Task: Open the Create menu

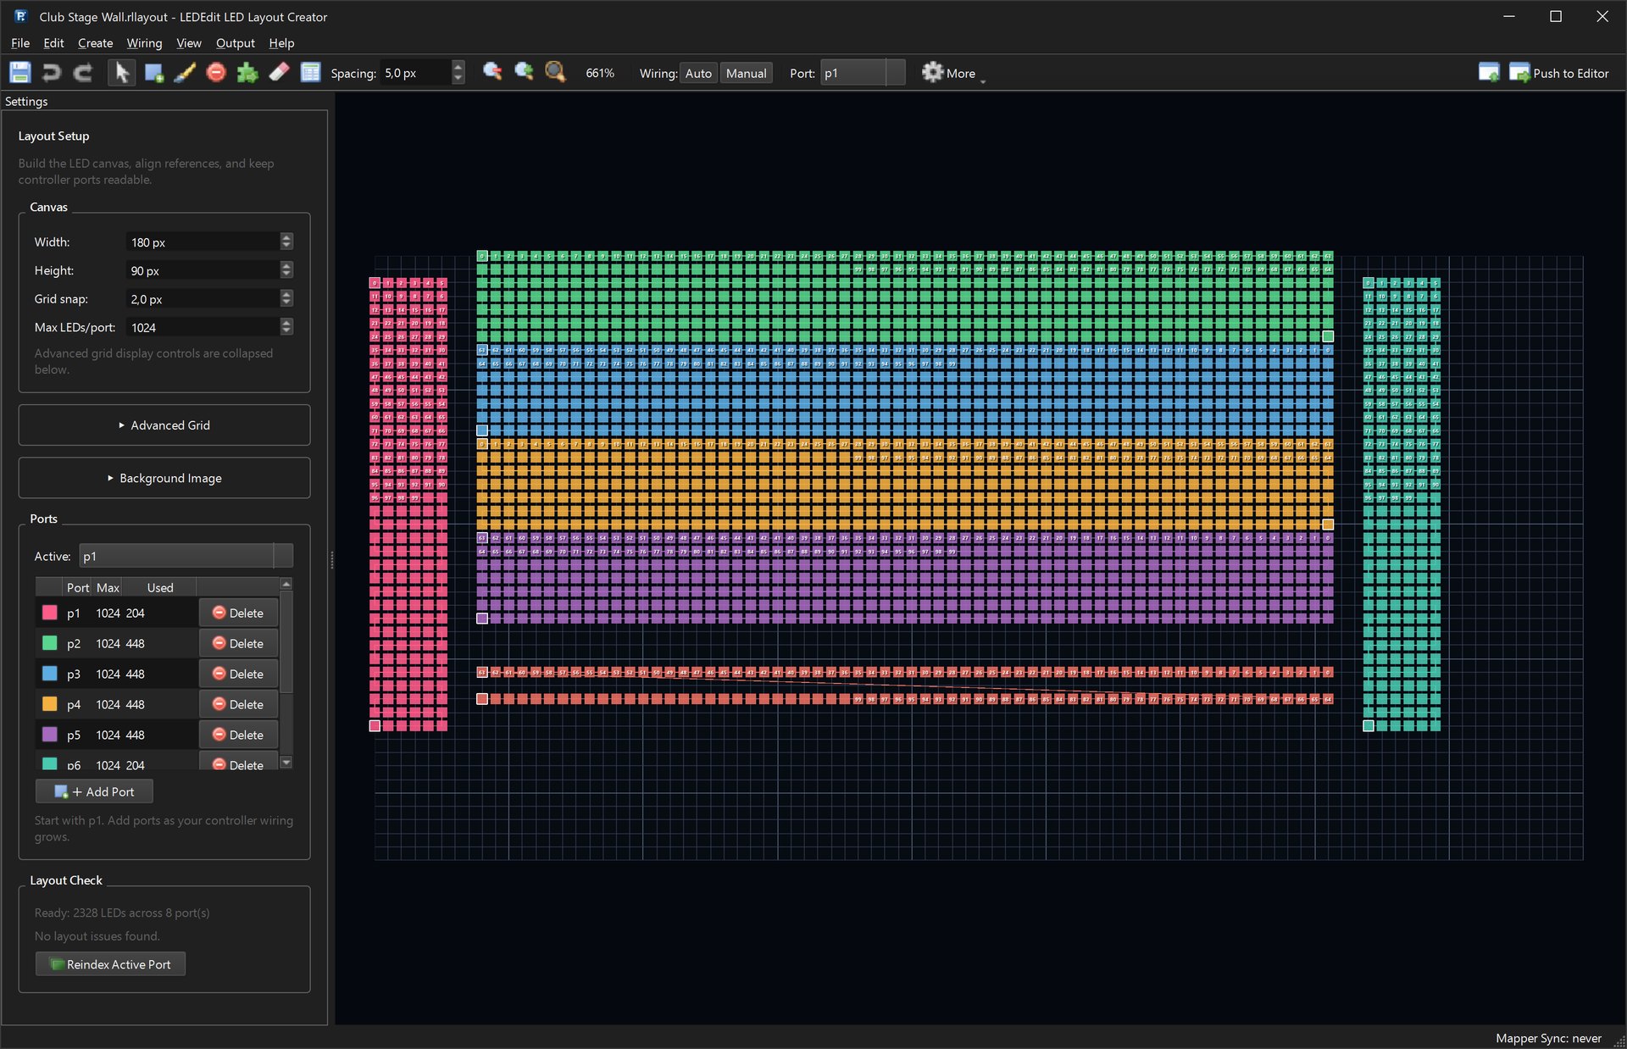Action: coord(95,43)
